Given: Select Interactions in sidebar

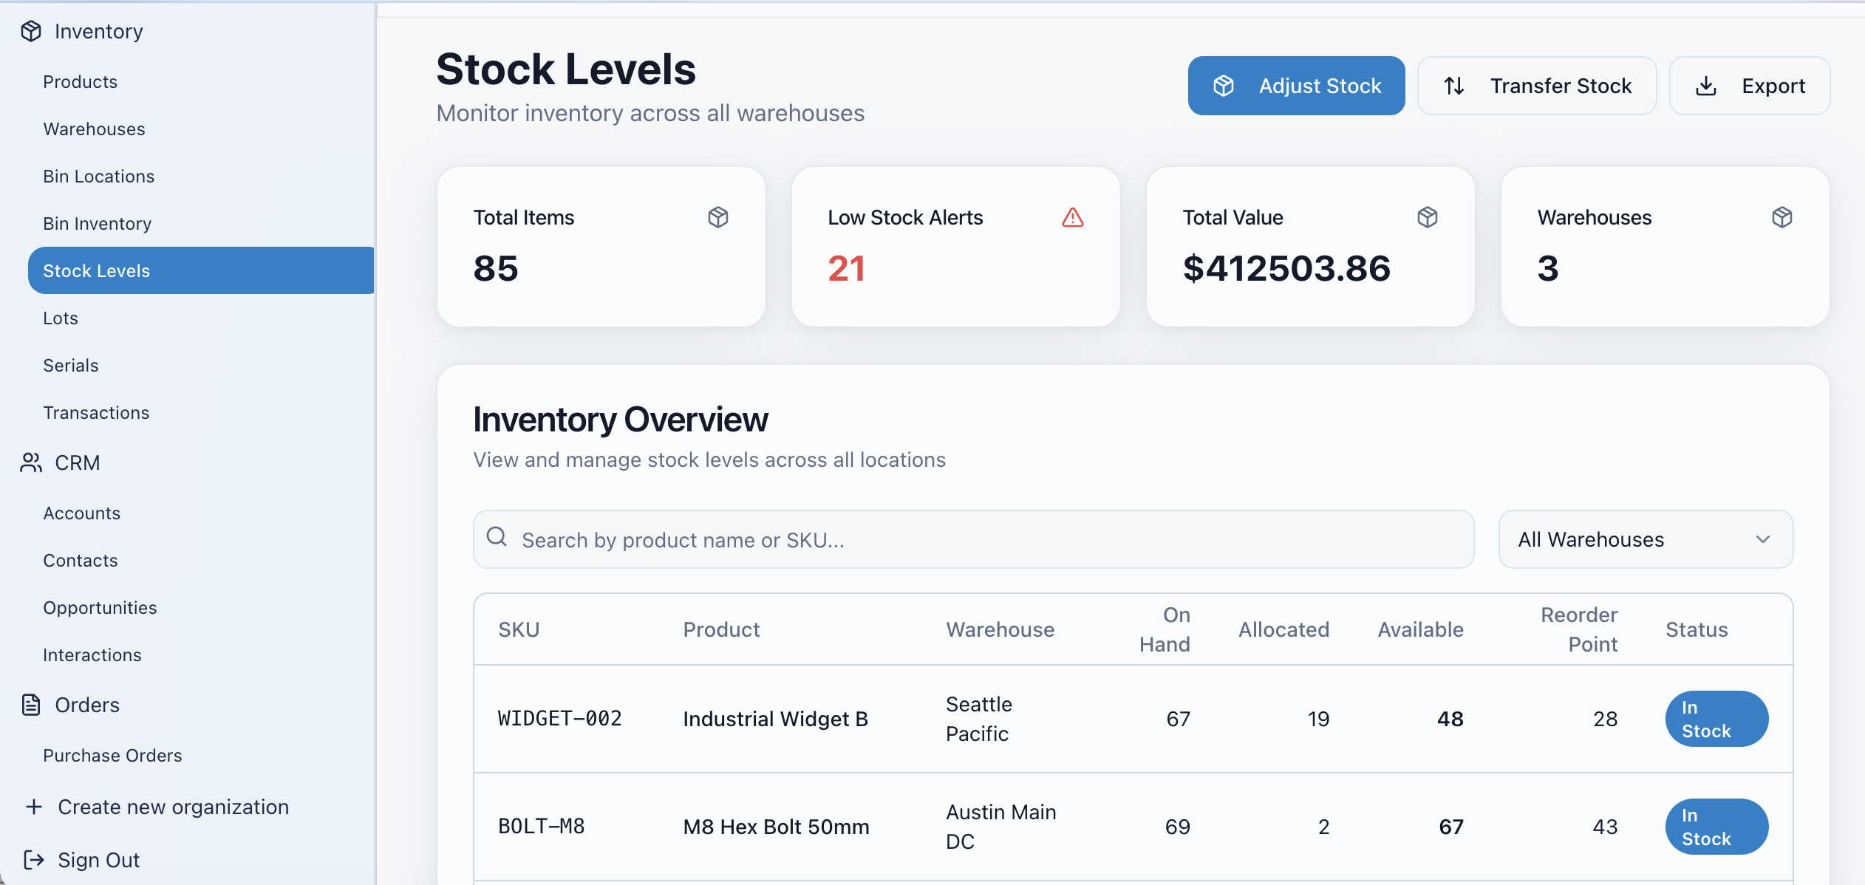Looking at the screenshot, I should (x=92, y=655).
